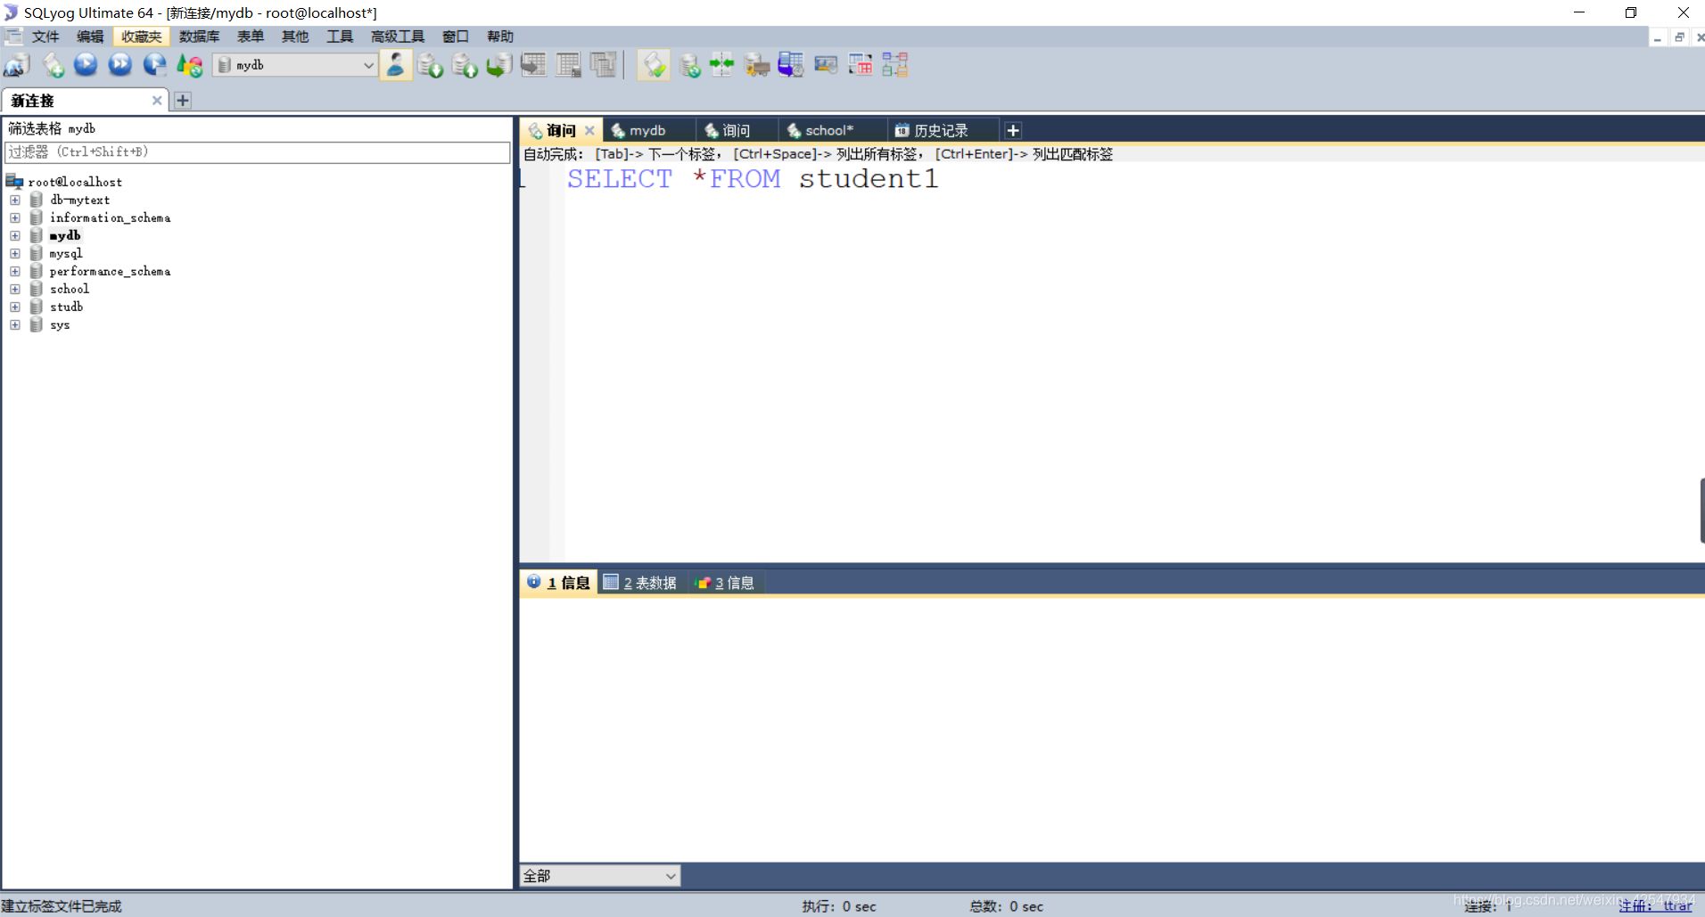Switch to the second 询问 tab
1705x917 pixels.
click(736, 130)
